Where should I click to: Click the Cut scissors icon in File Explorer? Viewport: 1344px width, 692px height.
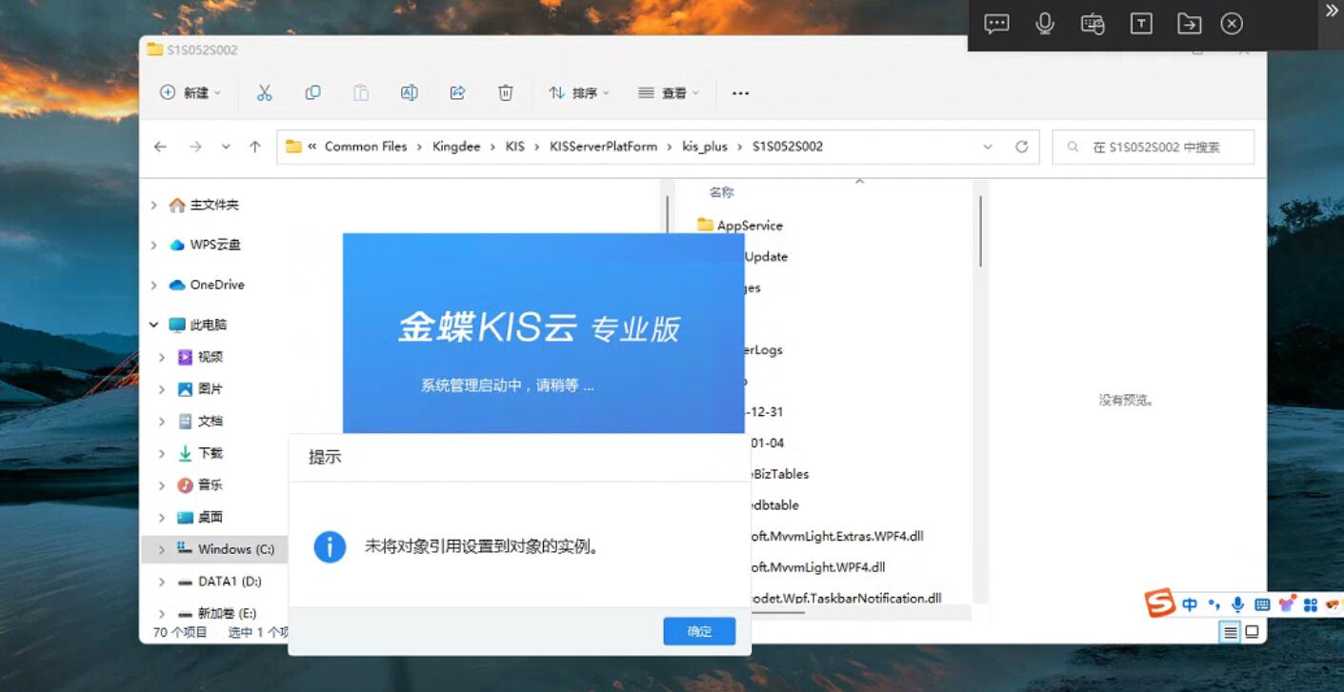click(x=265, y=92)
